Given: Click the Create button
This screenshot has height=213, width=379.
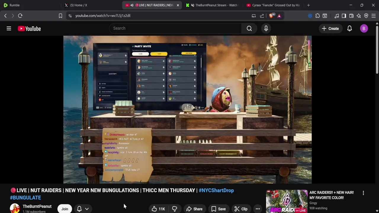Looking at the screenshot, I should click(x=330, y=28).
